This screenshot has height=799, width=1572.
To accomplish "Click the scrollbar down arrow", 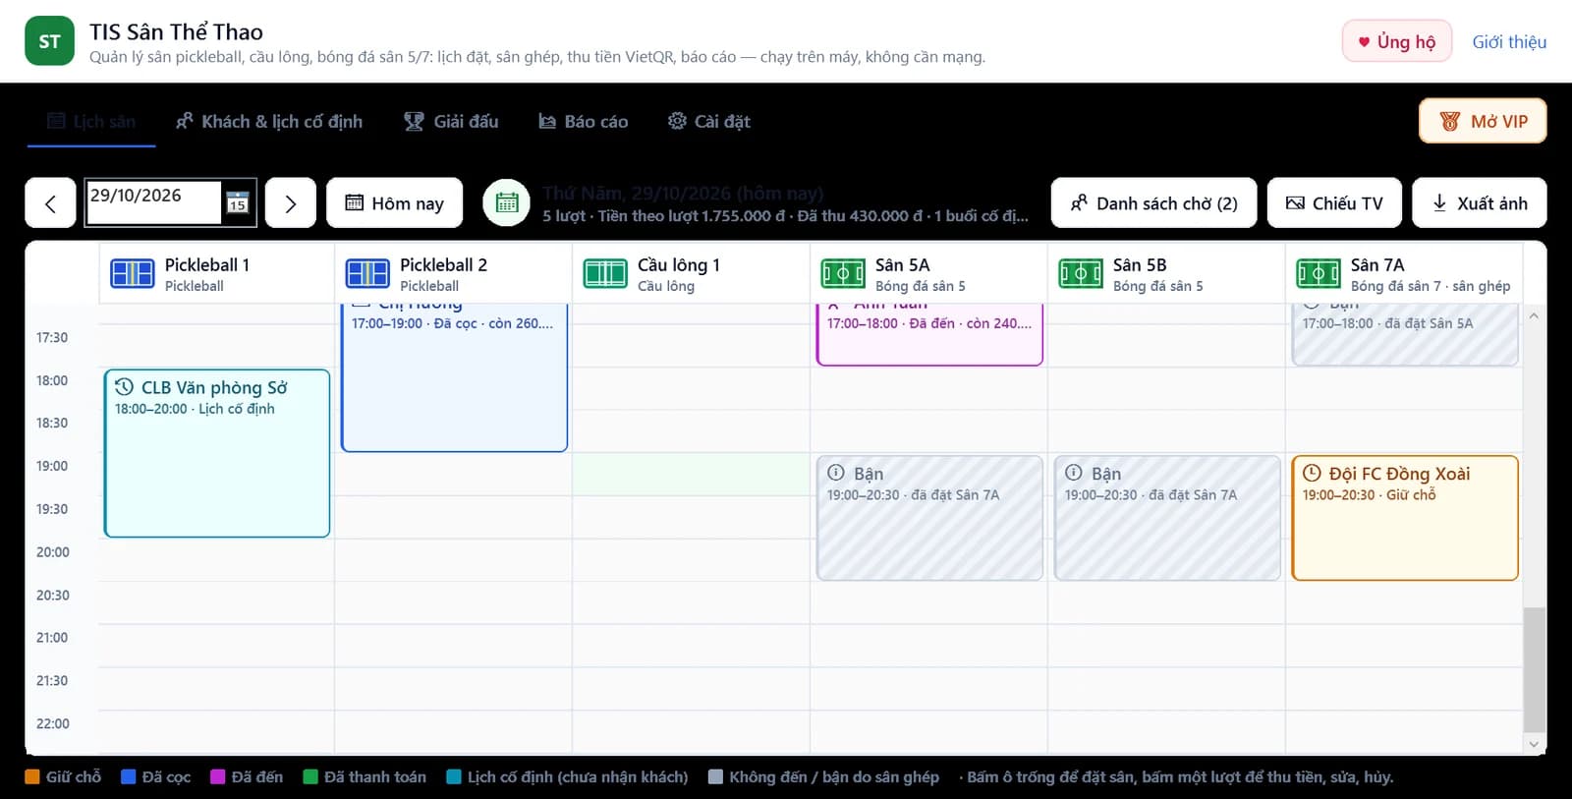I will pyautogui.click(x=1534, y=744).
